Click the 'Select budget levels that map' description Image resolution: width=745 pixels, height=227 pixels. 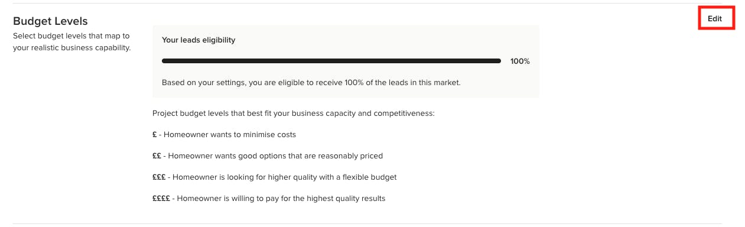point(71,41)
